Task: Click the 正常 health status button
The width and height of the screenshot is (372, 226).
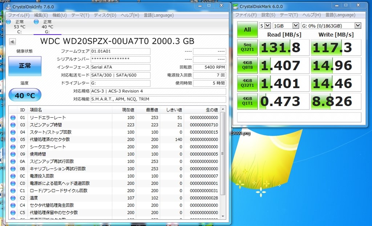Action: pyautogui.click(x=25, y=66)
